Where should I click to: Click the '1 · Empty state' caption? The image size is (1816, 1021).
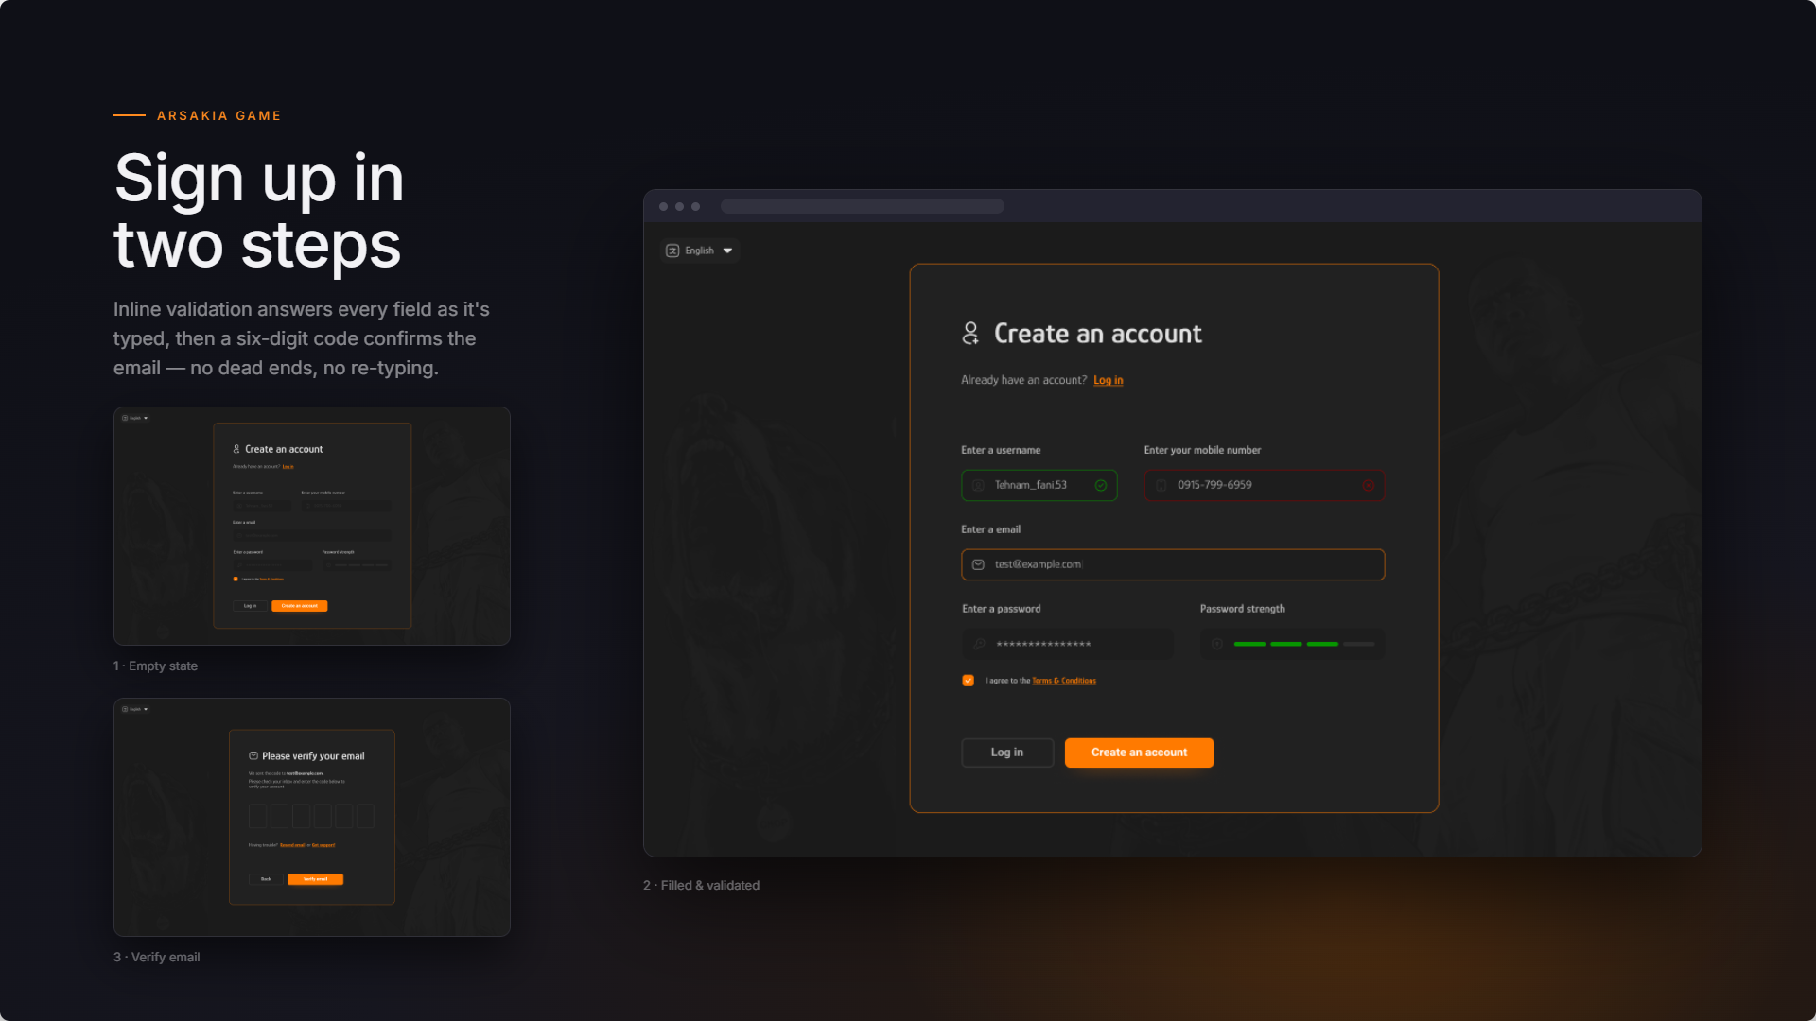(155, 666)
